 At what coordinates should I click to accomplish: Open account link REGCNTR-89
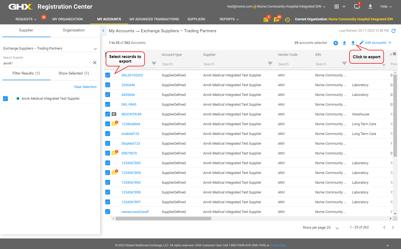click(x=131, y=114)
